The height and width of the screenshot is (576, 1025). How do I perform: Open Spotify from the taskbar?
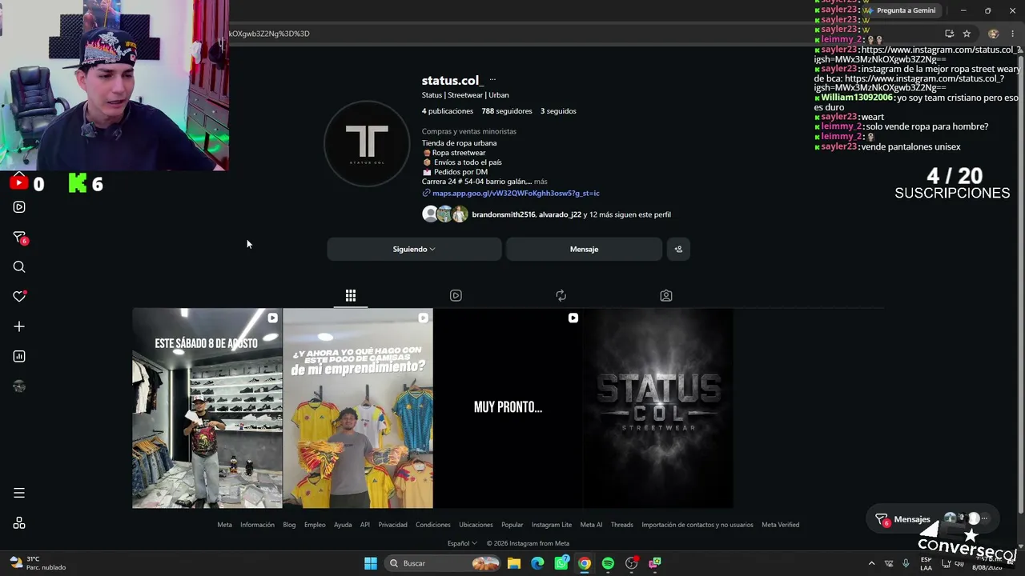coord(608,563)
